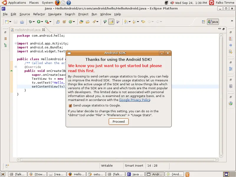Click the Open Perspective icon
The width and height of the screenshot is (236, 177).
click(x=204, y=22)
